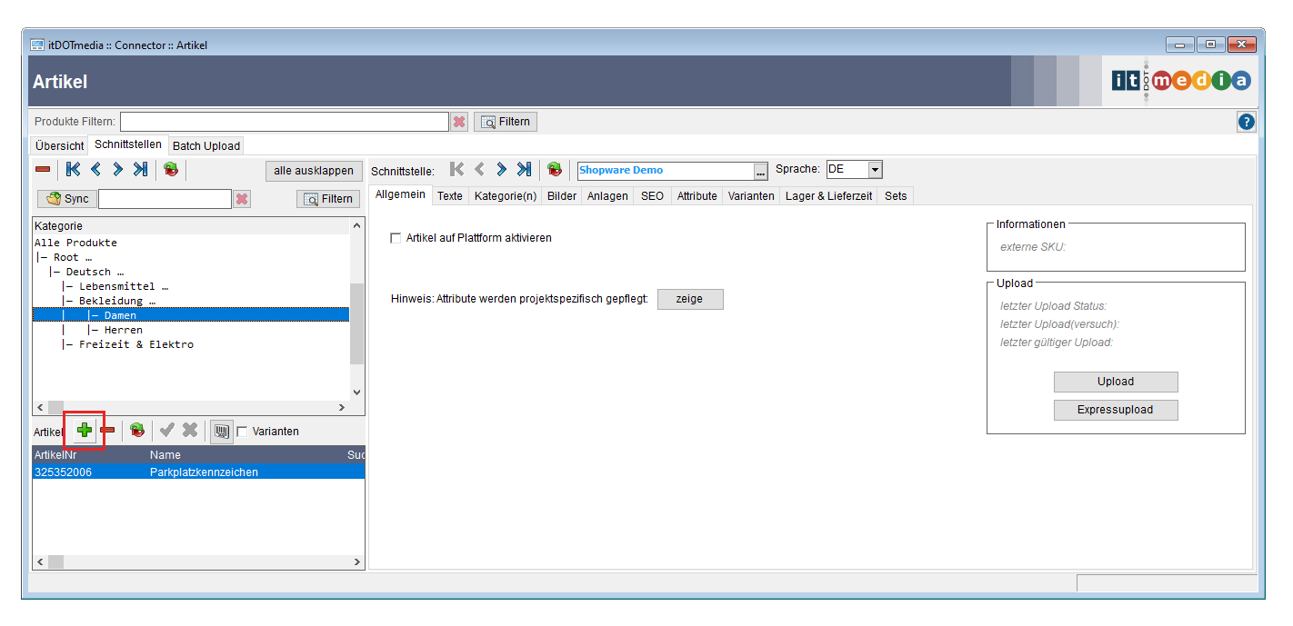Click the Produkte Filtern text field
1293x626 pixels.
coord(284,122)
